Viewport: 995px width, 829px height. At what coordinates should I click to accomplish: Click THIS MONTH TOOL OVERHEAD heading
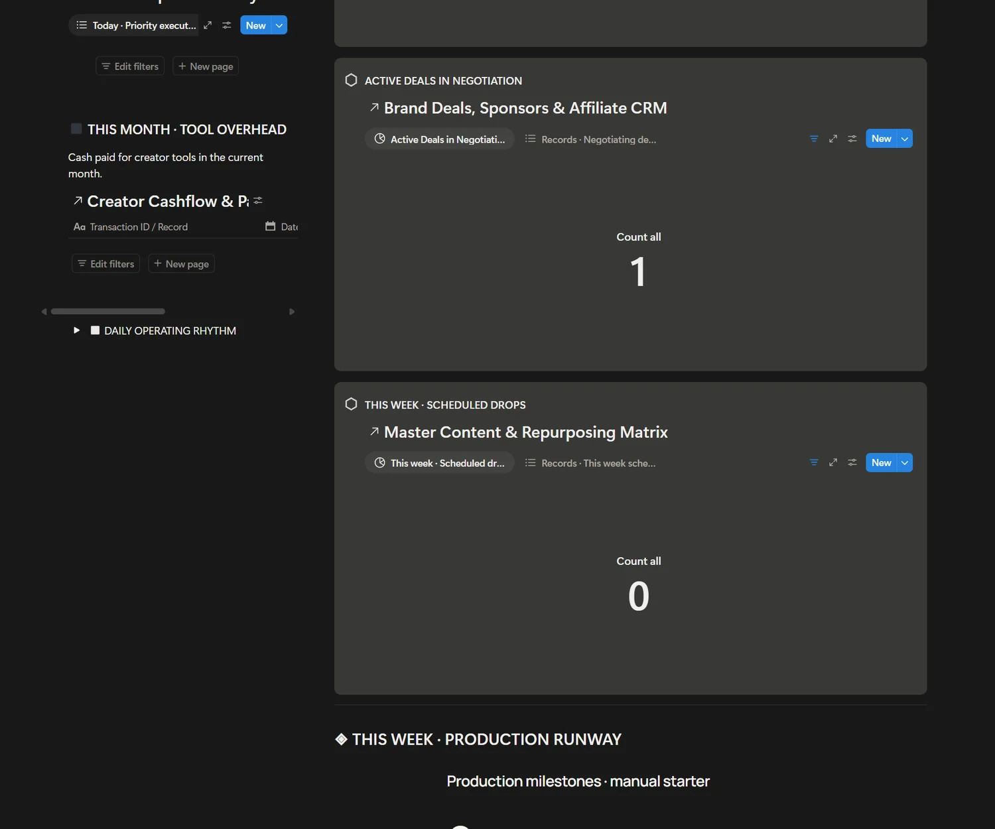pos(187,129)
